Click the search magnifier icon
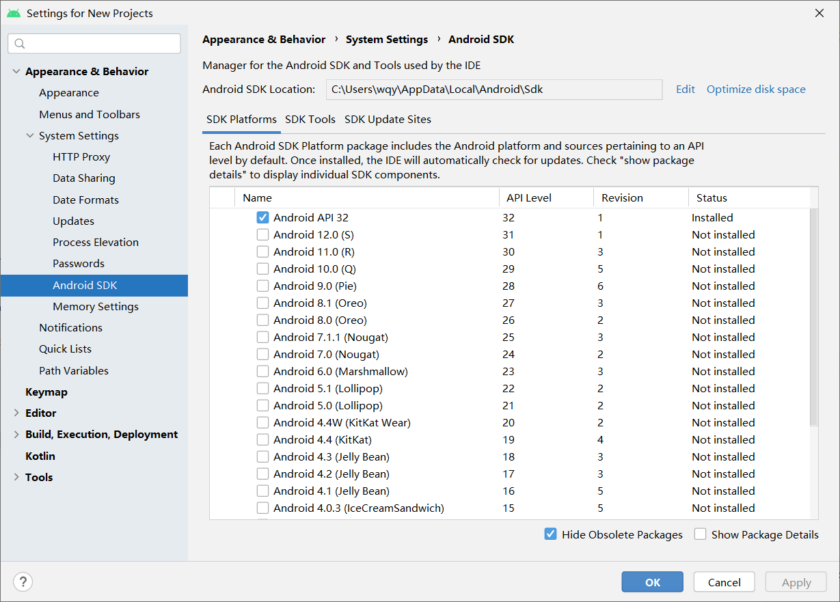The image size is (840, 602). [x=19, y=44]
